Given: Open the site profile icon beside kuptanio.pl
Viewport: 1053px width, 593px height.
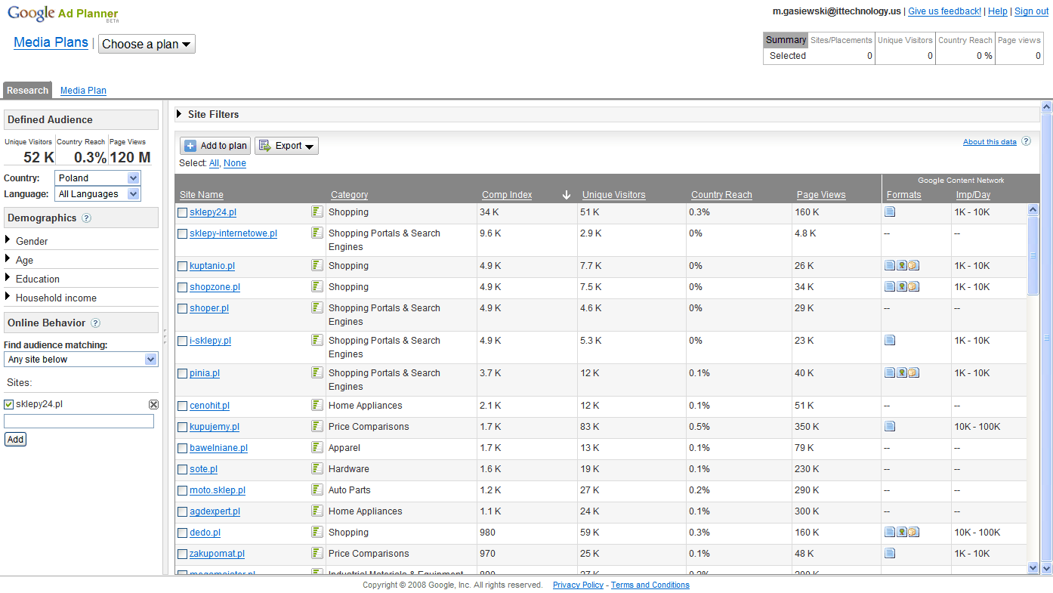Looking at the screenshot, I should 317,266.
